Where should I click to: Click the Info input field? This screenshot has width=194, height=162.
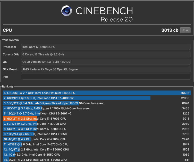pos(106,77)
